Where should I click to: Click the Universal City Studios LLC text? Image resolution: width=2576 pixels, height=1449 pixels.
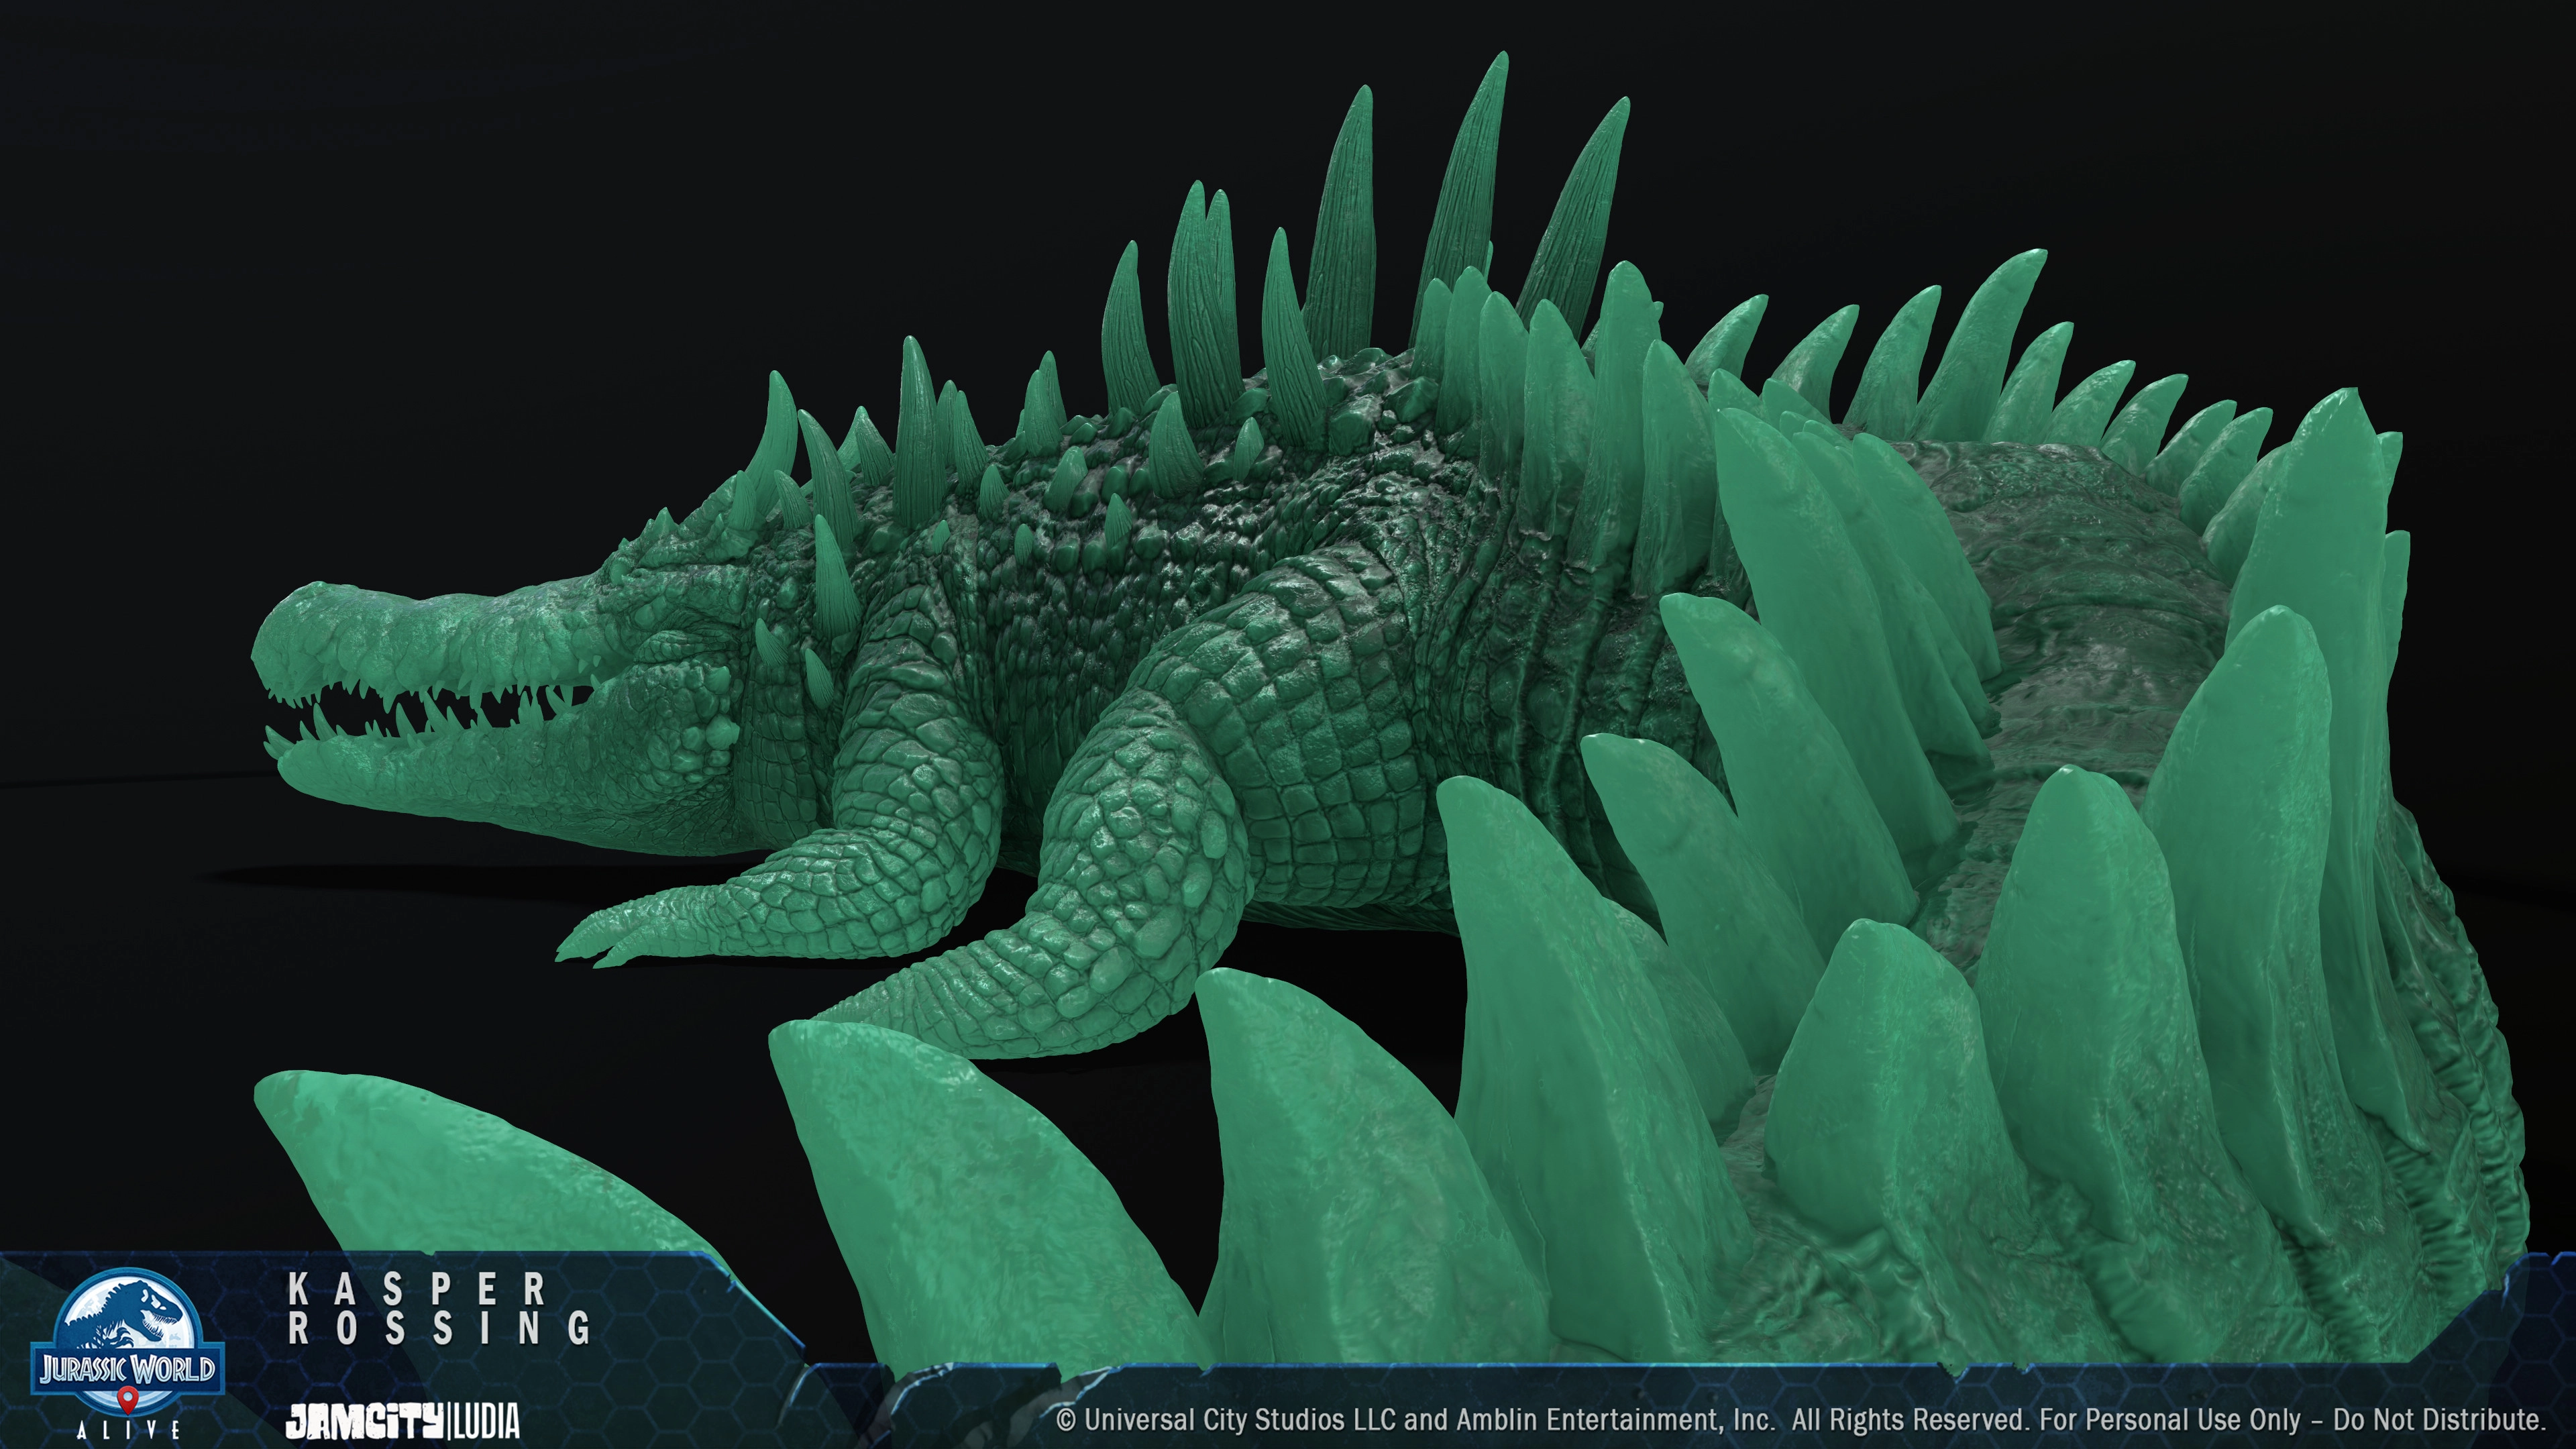pos(1240,1420)
